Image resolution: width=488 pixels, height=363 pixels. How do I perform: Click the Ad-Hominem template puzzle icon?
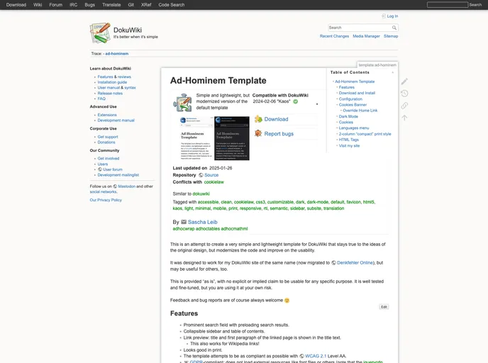[x=182, y=102]
